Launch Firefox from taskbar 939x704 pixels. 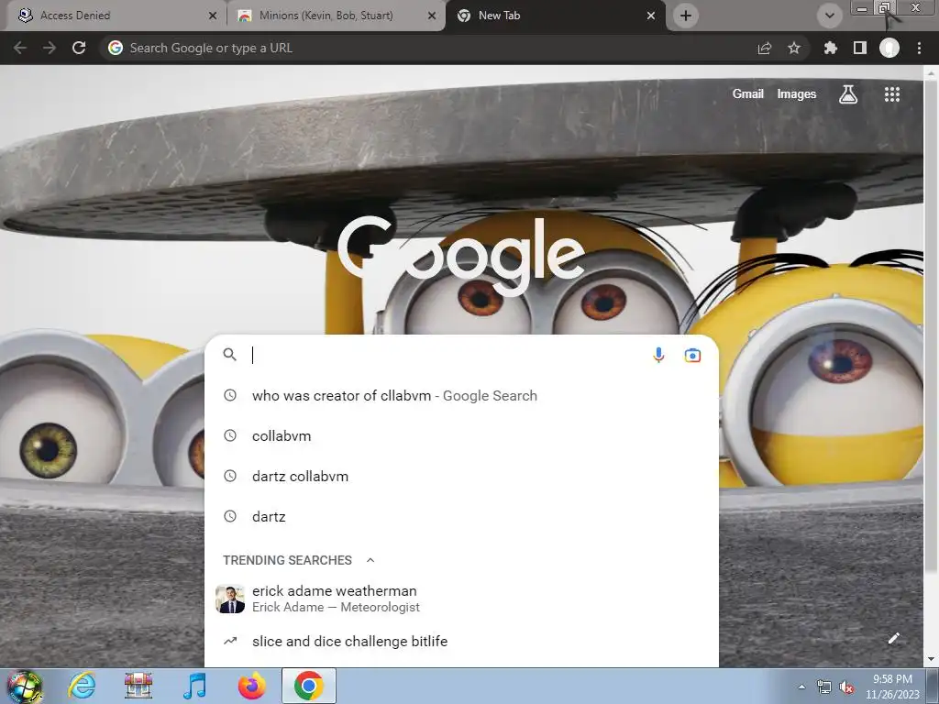pos(251,686)
